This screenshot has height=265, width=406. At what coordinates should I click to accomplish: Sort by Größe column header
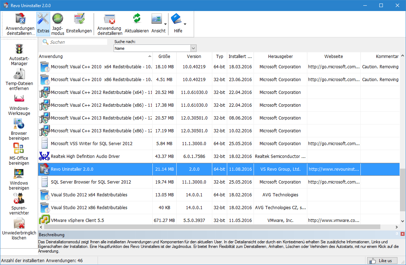click(165, 56)
